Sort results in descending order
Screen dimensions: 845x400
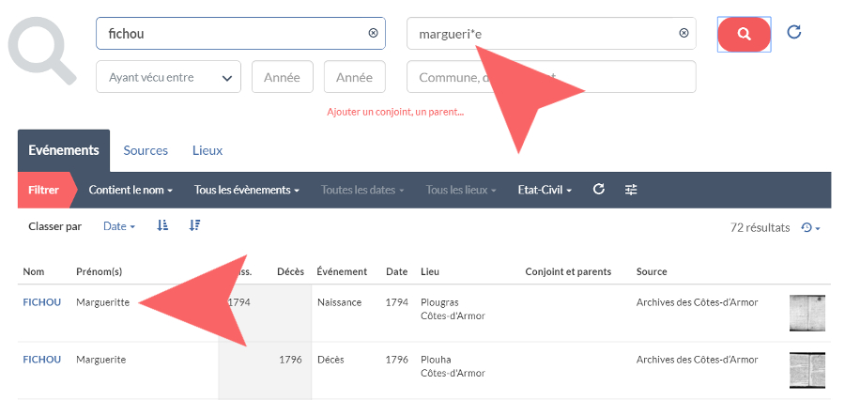coord(194,225)
